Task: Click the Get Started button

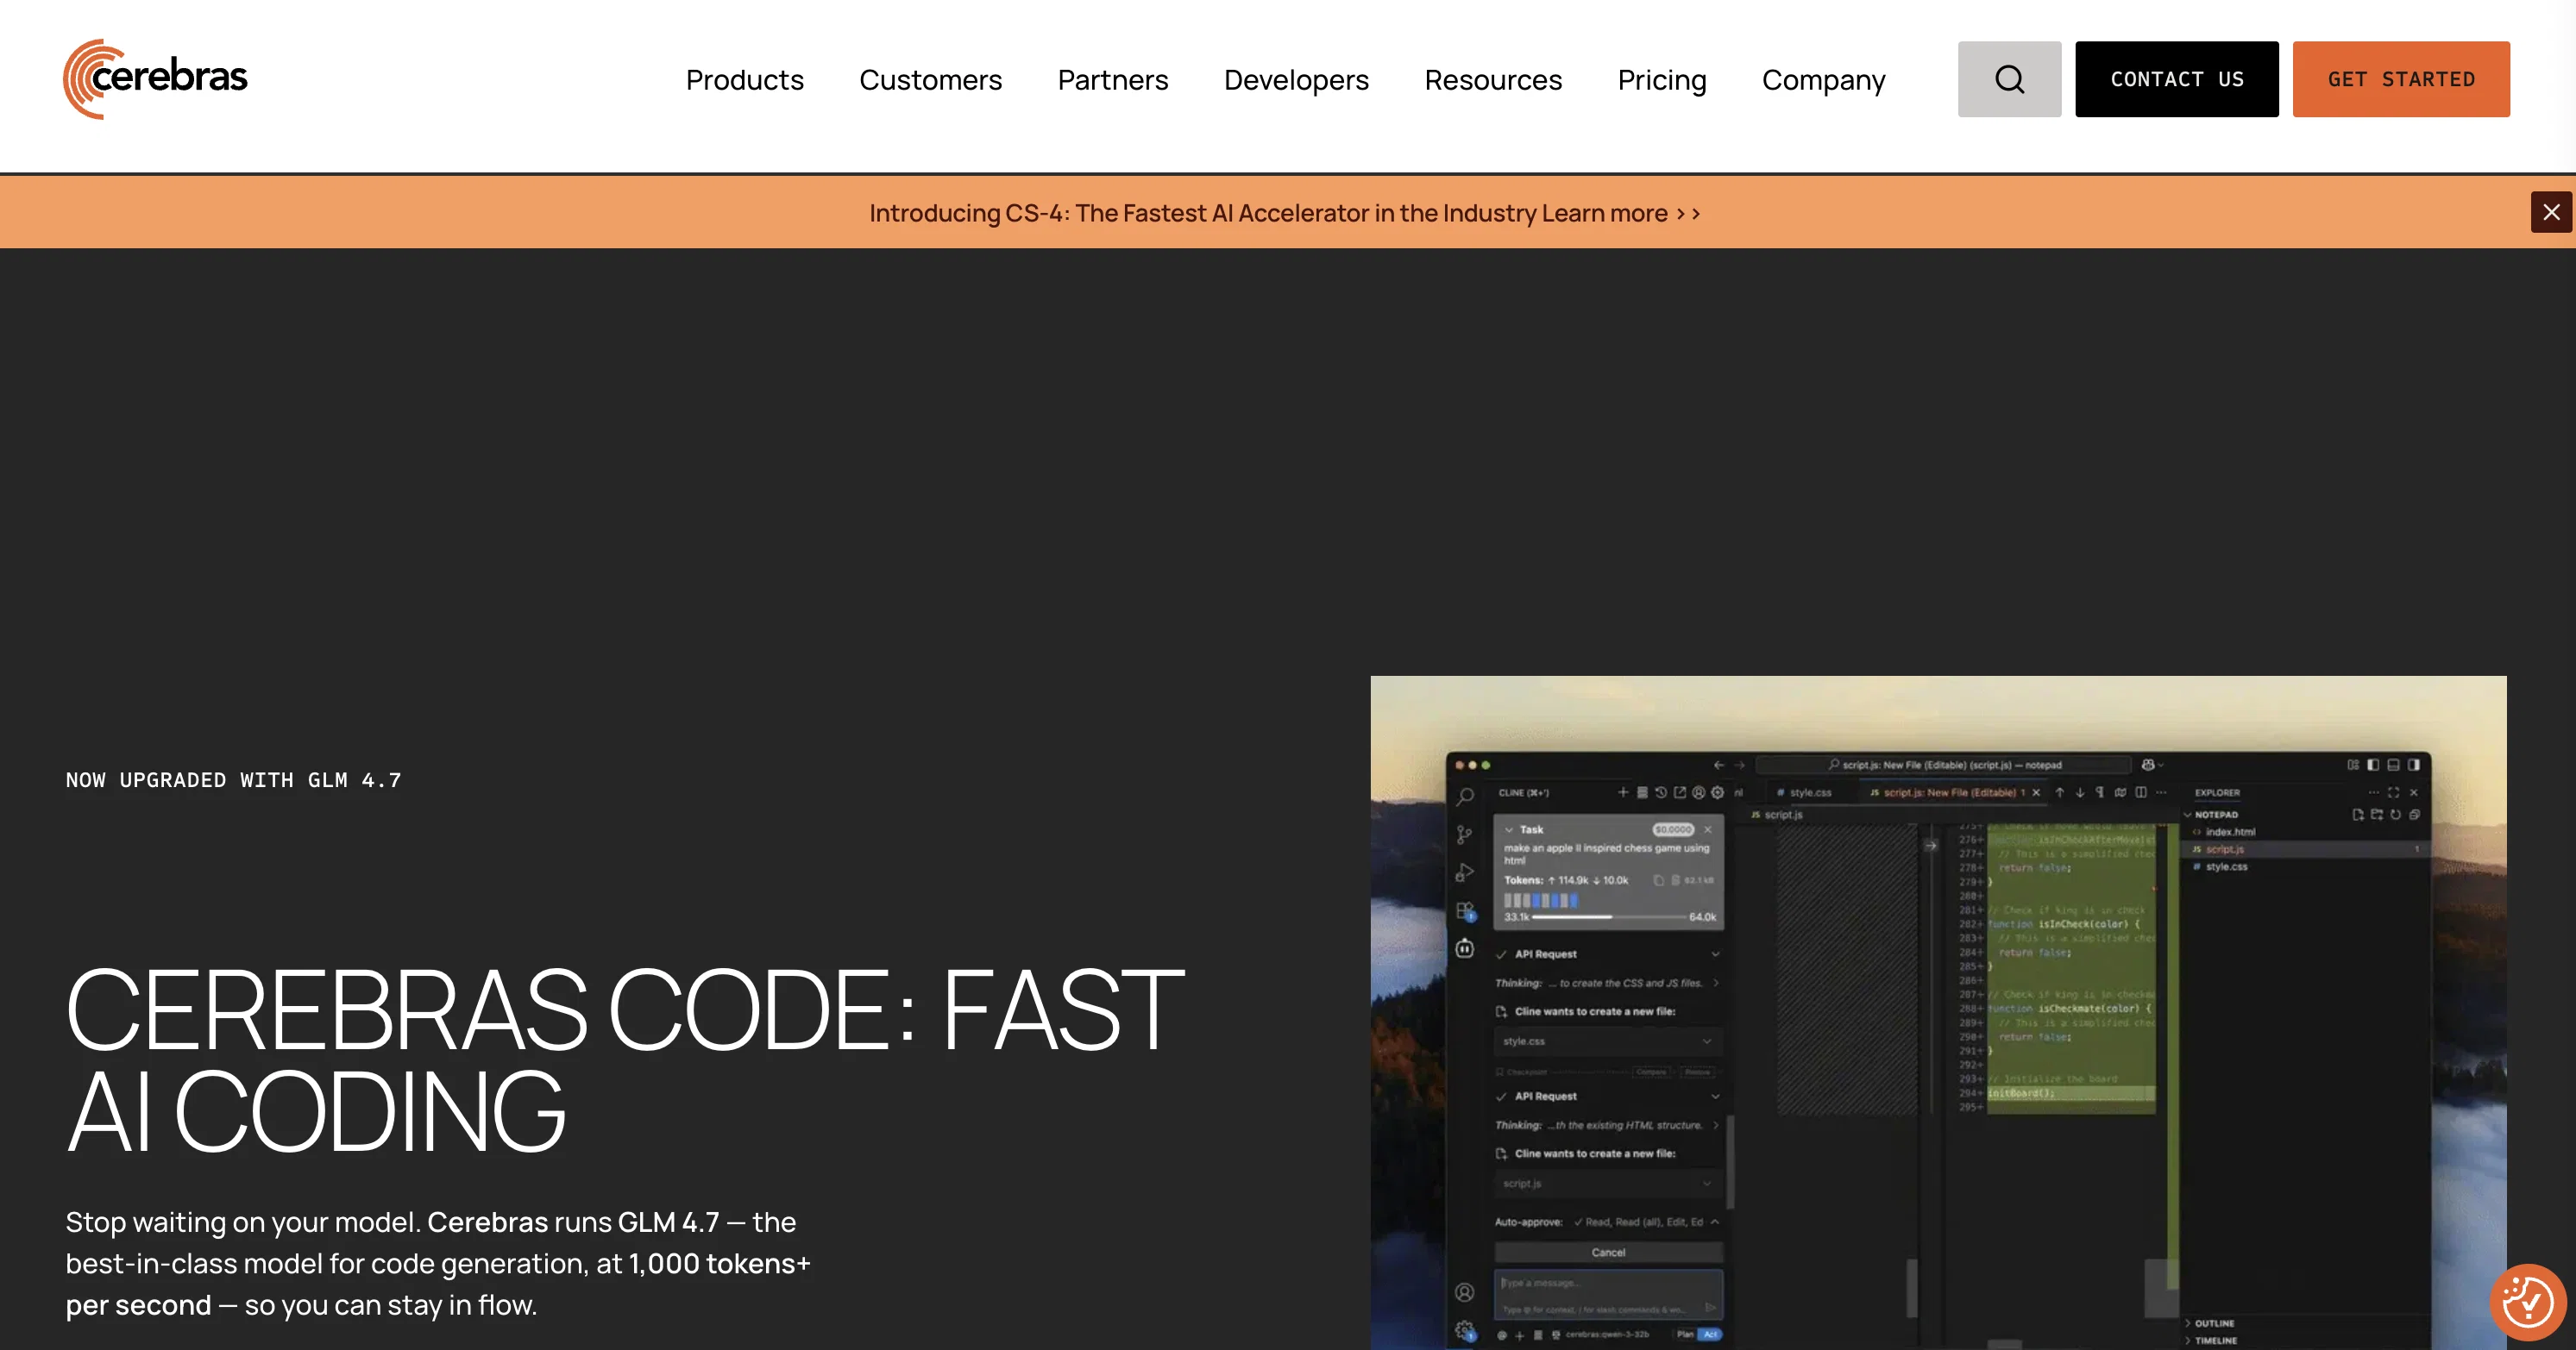Action: (x=2400, y=79)
